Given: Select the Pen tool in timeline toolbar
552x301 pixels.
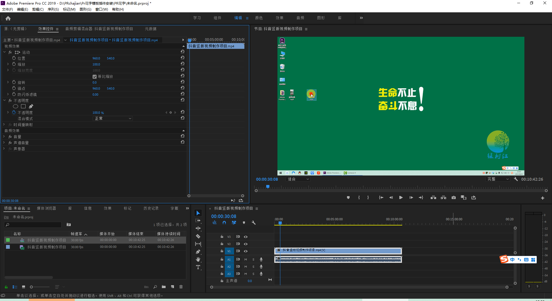Looking at the screenshot, I should pyautogui.click(x=198, y=252).
